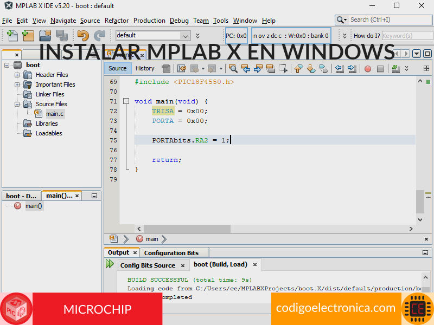
Task: Toggle rectangular selection in editor toolbar
Action: pos(283,69)
